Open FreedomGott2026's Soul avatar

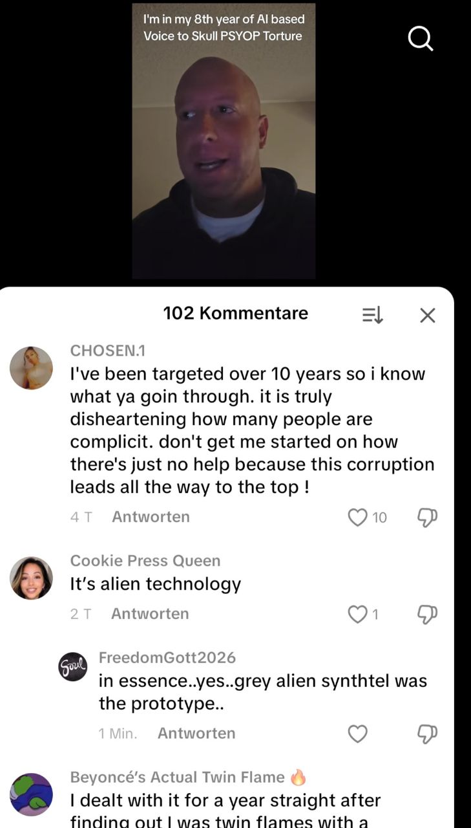click(x=73, y=667)
